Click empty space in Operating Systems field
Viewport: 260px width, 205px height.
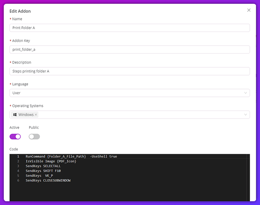[139, 115]
